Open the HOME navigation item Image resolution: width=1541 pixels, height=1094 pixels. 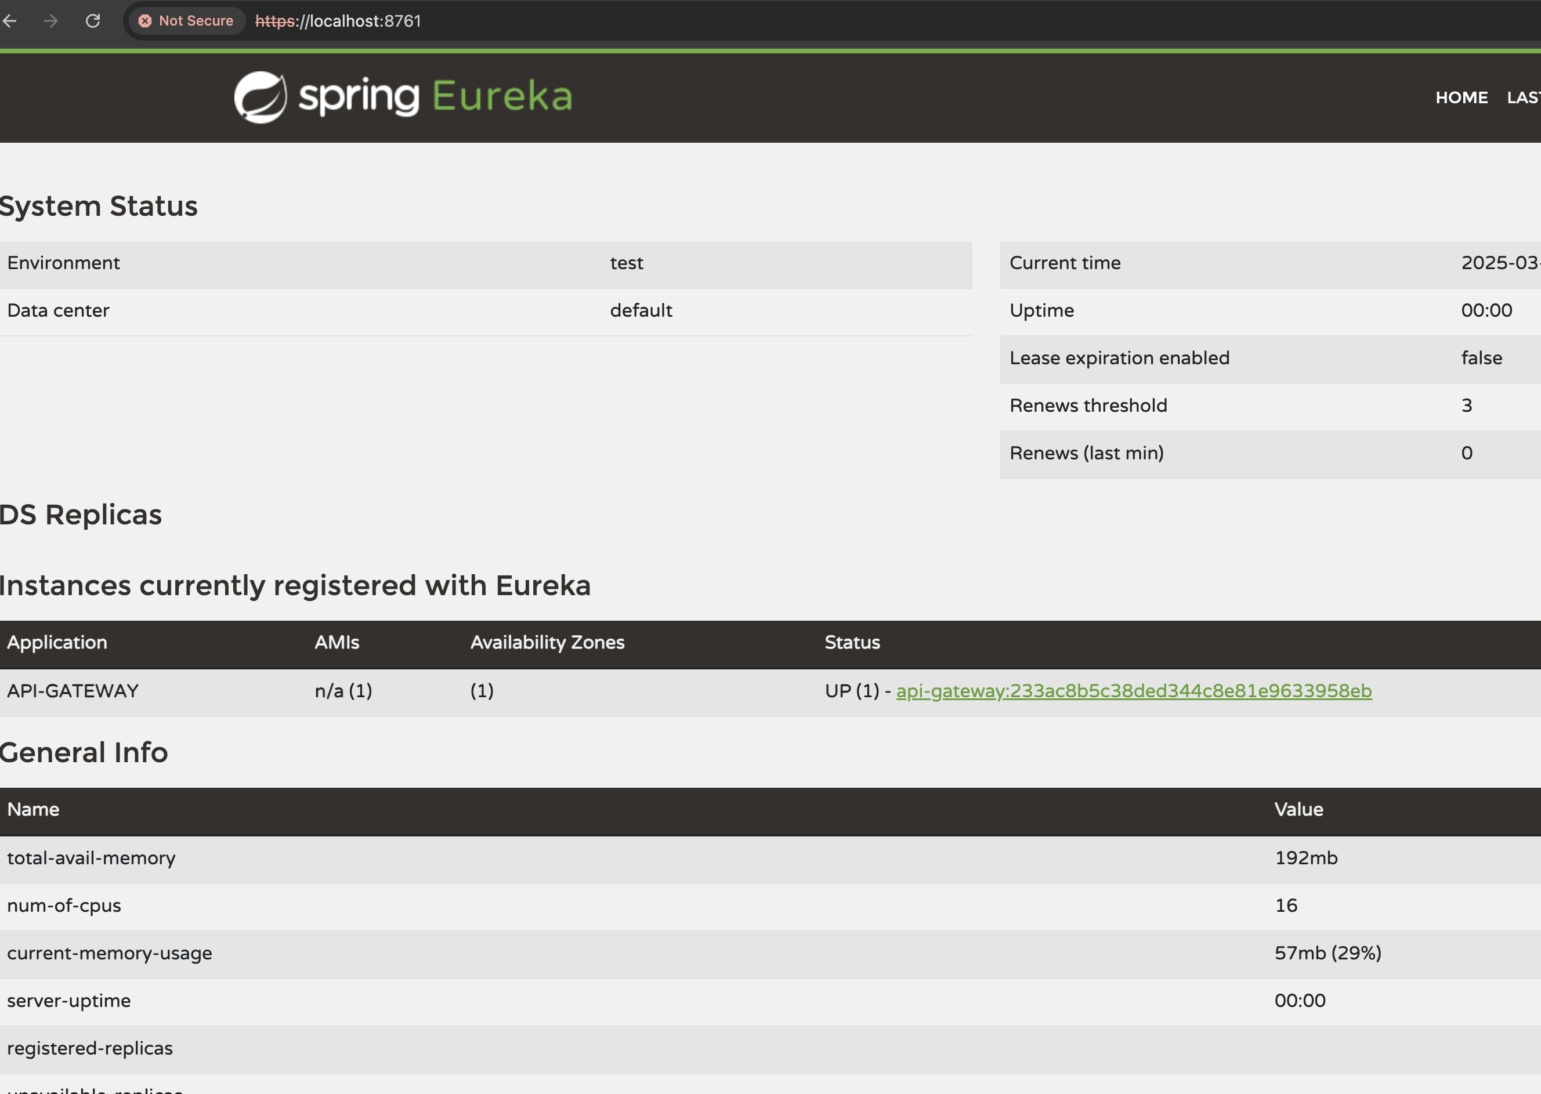pos(1462,97)
